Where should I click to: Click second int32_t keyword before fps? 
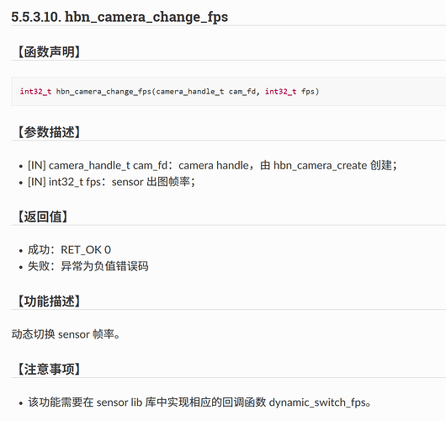[281, 92]
